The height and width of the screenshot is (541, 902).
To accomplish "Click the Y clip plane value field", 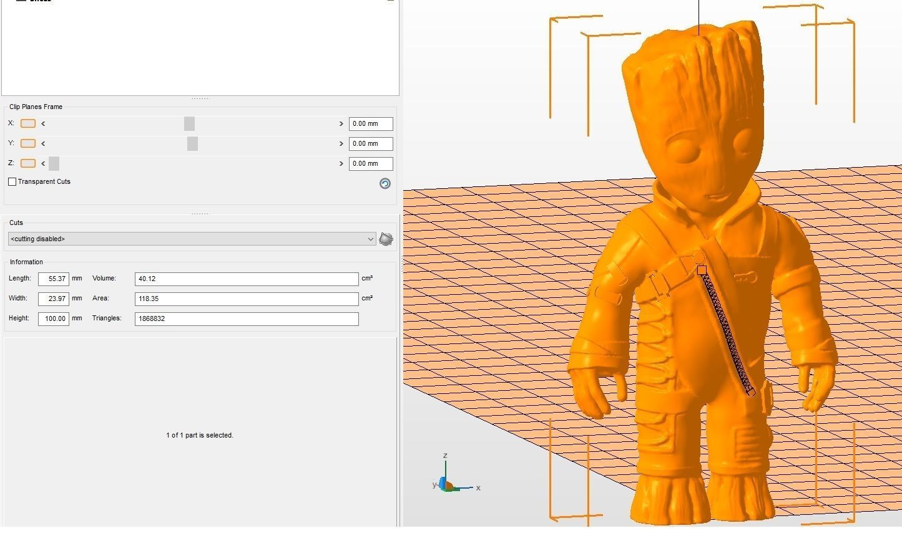I will tap(371, 143).
